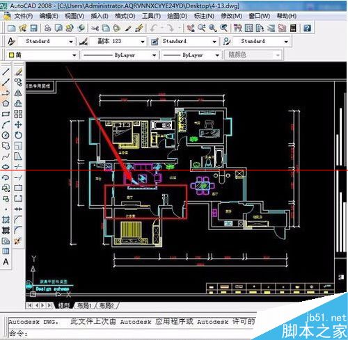Switch to the 布局2 layout tab
The width and height of the screenshot is (348, 340).
coord(106,305)
